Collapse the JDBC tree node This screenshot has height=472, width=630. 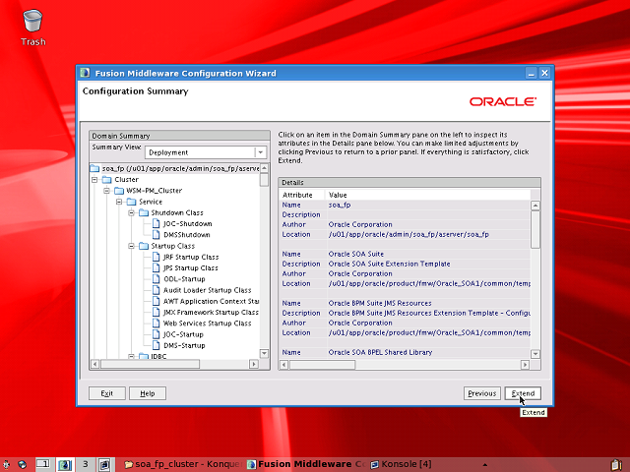[x=131, y=356]
